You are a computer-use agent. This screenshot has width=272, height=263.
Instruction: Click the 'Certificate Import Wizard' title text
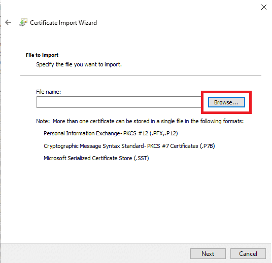[63, 23]
